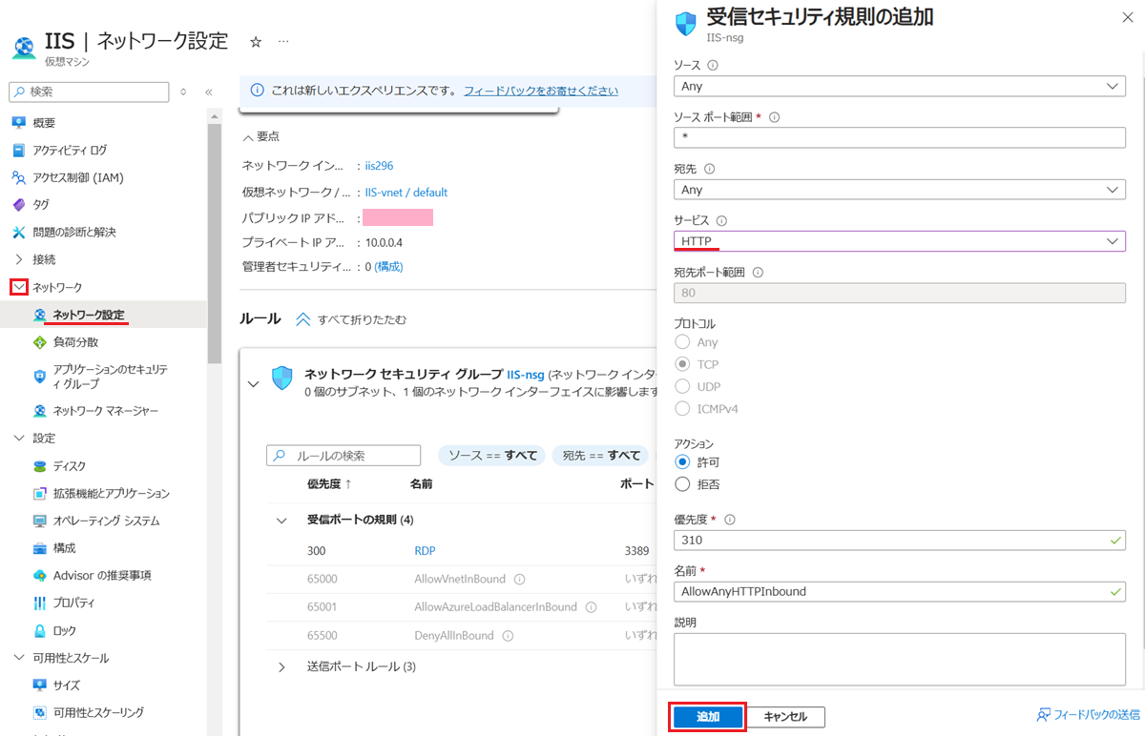Image resolution: width=1145 pixels, height=736 pixels.
Task: Click すべて折りたたむ collapse-all button
Action: pos(351,319)
